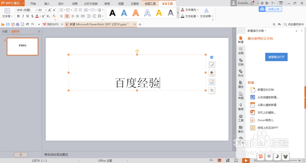
Task: Apply gray gradient text style preset
Action: (170, 13)
